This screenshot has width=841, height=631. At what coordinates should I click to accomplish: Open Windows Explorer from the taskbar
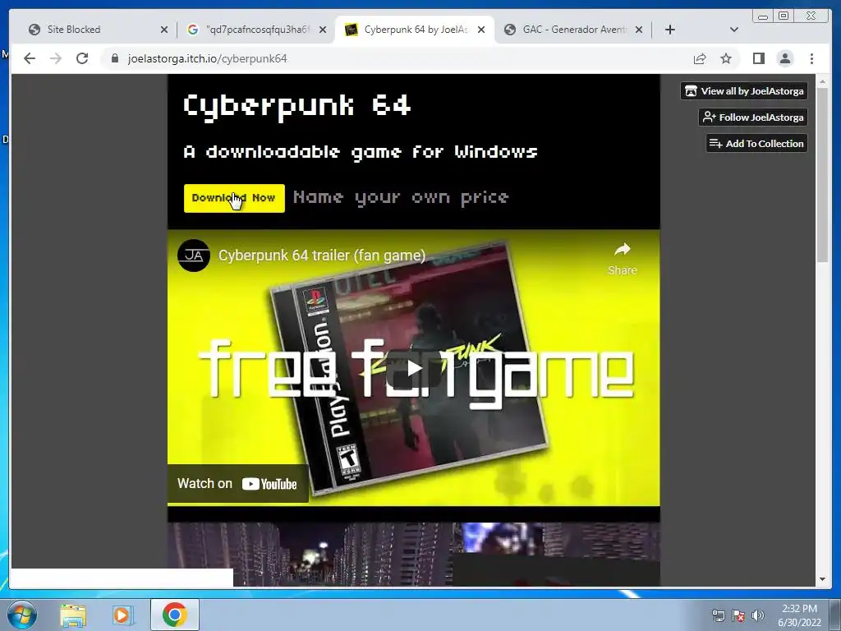pyautogui.click(x=73, y=615)
